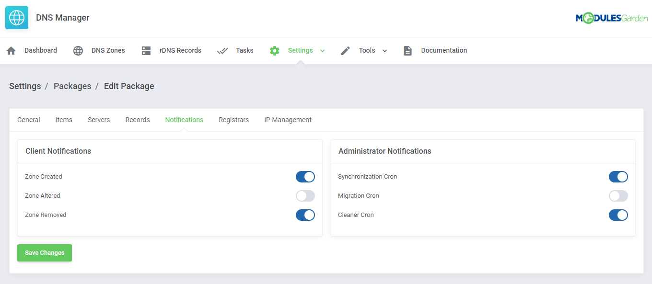Select the IP Management tab
652x284 pixels.
point(288,119)
